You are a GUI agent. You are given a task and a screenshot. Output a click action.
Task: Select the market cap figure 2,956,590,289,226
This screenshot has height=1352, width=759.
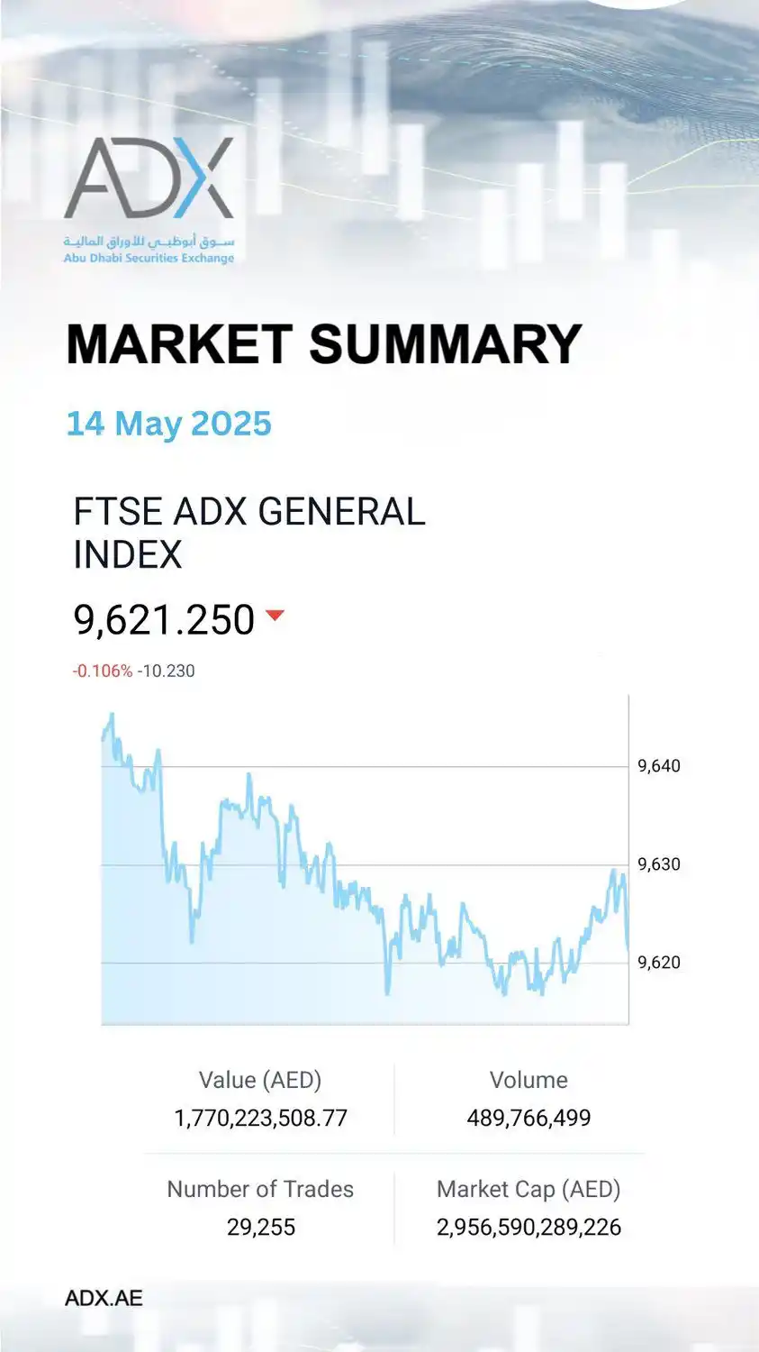529,1228
